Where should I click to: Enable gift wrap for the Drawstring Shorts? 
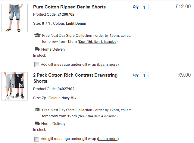pyautogui.click(x=37, y=139)
